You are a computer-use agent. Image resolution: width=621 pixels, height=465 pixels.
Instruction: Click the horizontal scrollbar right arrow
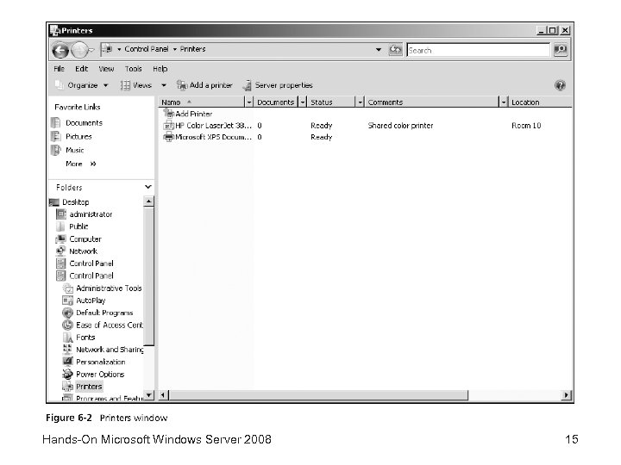click(567, 394)
